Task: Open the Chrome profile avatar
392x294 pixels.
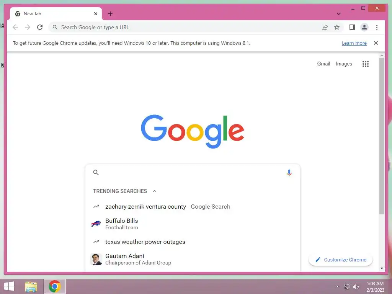Action: tap(364, 27)
